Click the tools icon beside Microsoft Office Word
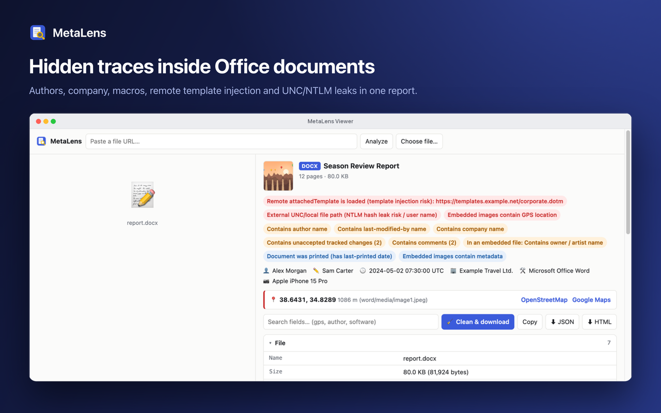This screenshot has width=661, height=413. pos(523,271)
